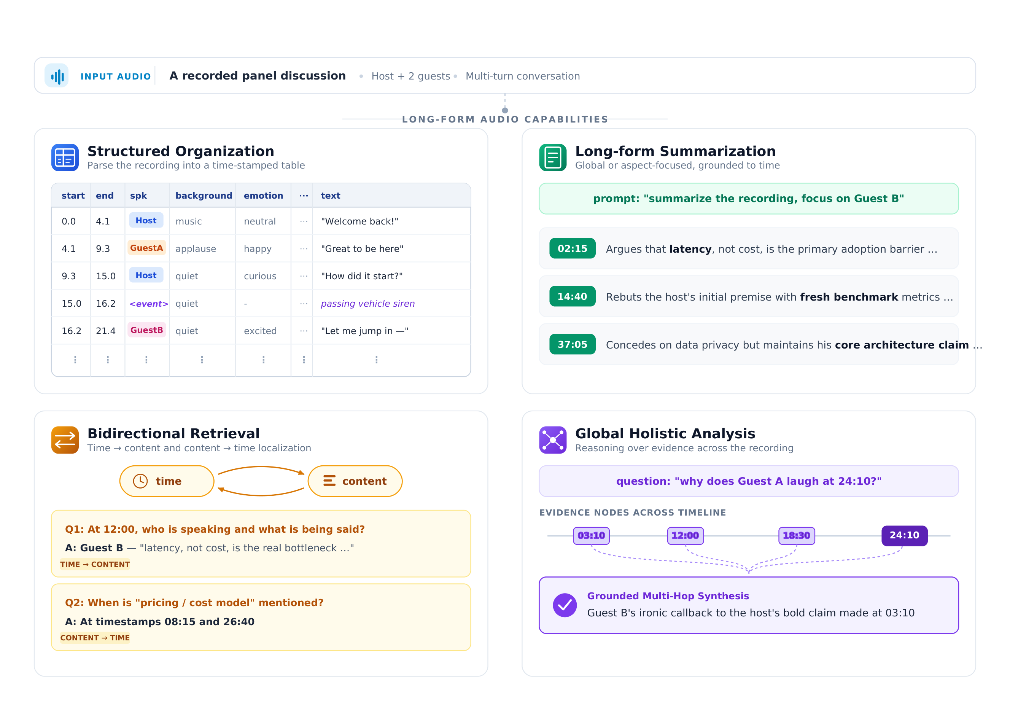Screen dimensions: 1010x702
Task: Click the 'start' column header
Action: pos(73,196)
